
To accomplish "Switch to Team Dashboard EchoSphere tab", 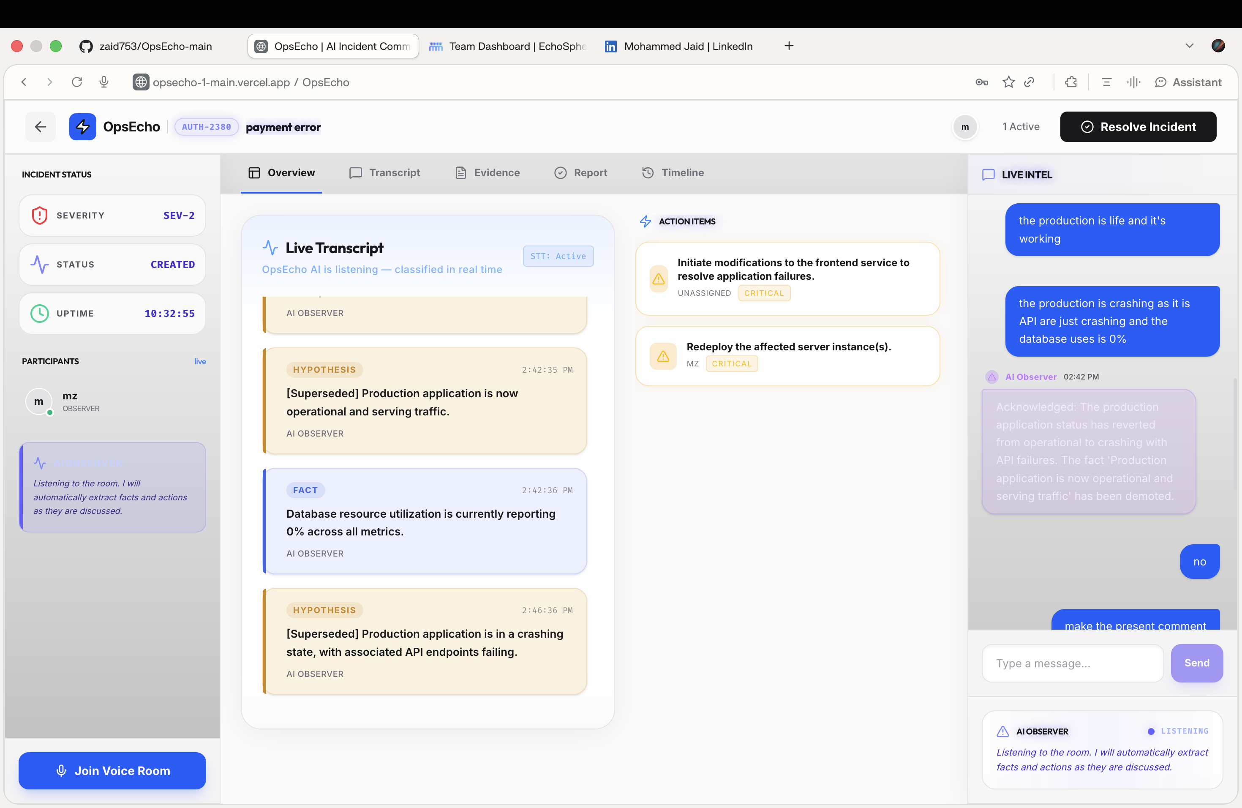I will [507, 46].
